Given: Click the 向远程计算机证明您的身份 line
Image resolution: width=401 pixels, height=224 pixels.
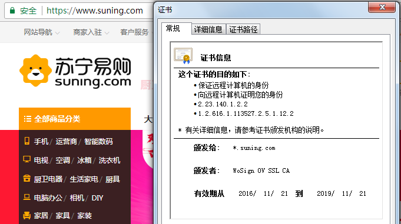Looking at the screenshot, I should [x=240, y=95].
